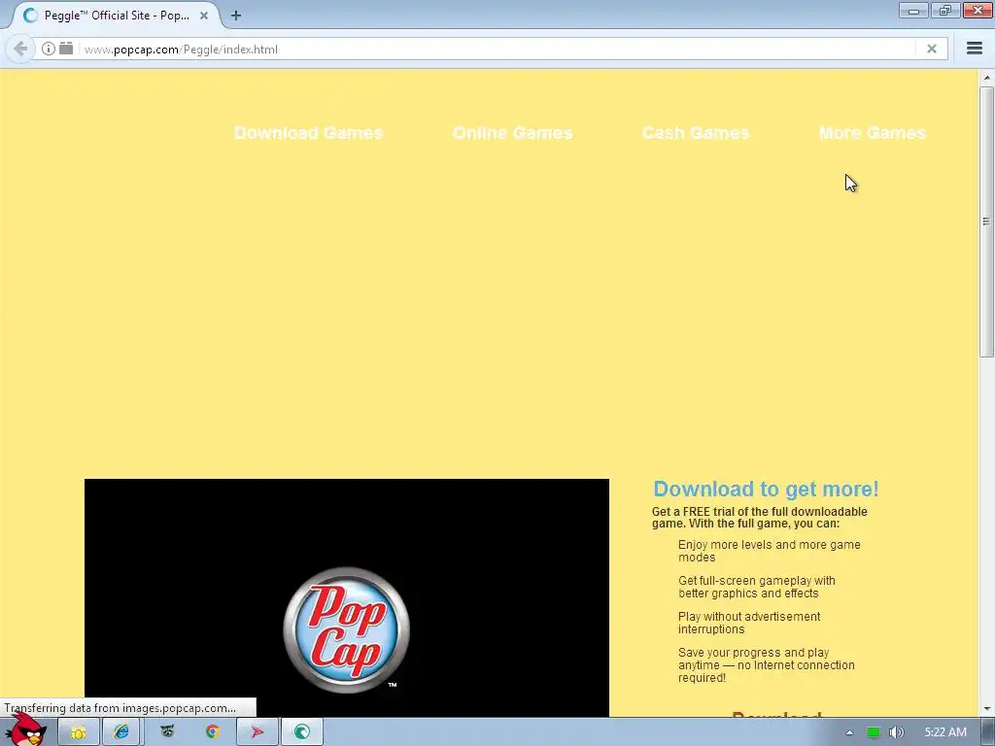Select the Peggle Official Site tab
Screen dimensions: 995x746
[x=117, y=16]
